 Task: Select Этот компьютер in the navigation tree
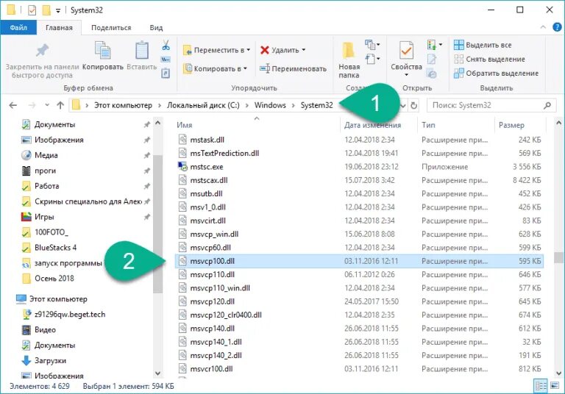(x=58, y=299)
